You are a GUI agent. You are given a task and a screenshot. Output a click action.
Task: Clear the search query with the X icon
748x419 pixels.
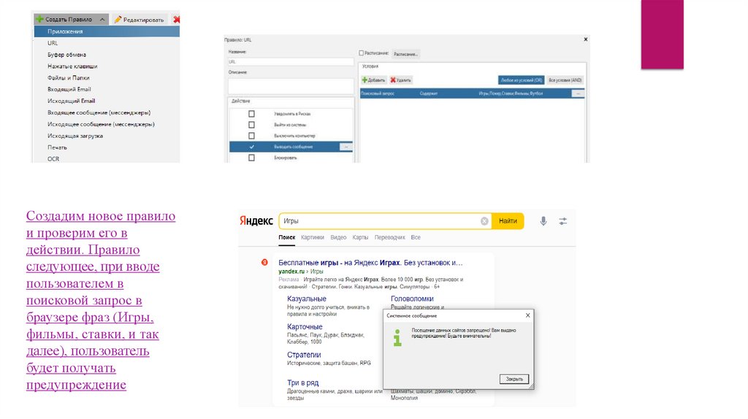pyautogui.click(x=484, y=221)
